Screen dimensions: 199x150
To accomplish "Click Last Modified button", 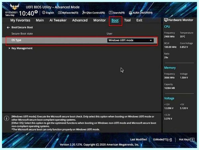I will (138, 139).
